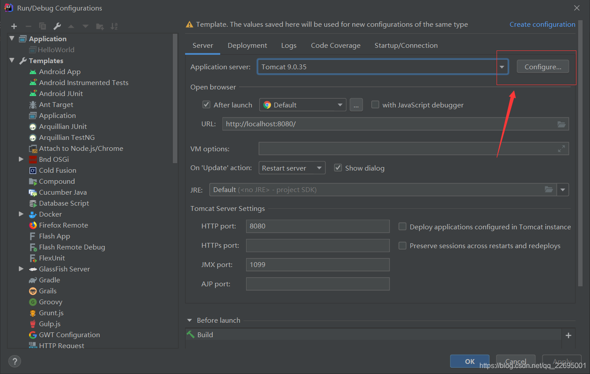Image resolution: width=590 pixels, height=374 pixels.
Task: Select the Arquillian JUnit template
Action: click(x=63, y=126)
